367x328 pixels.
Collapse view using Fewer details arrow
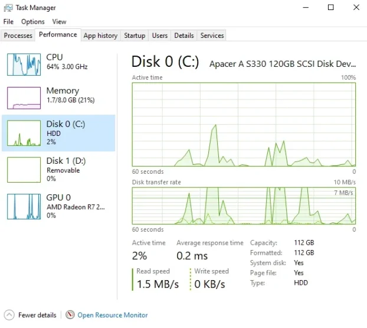(9, 315)
